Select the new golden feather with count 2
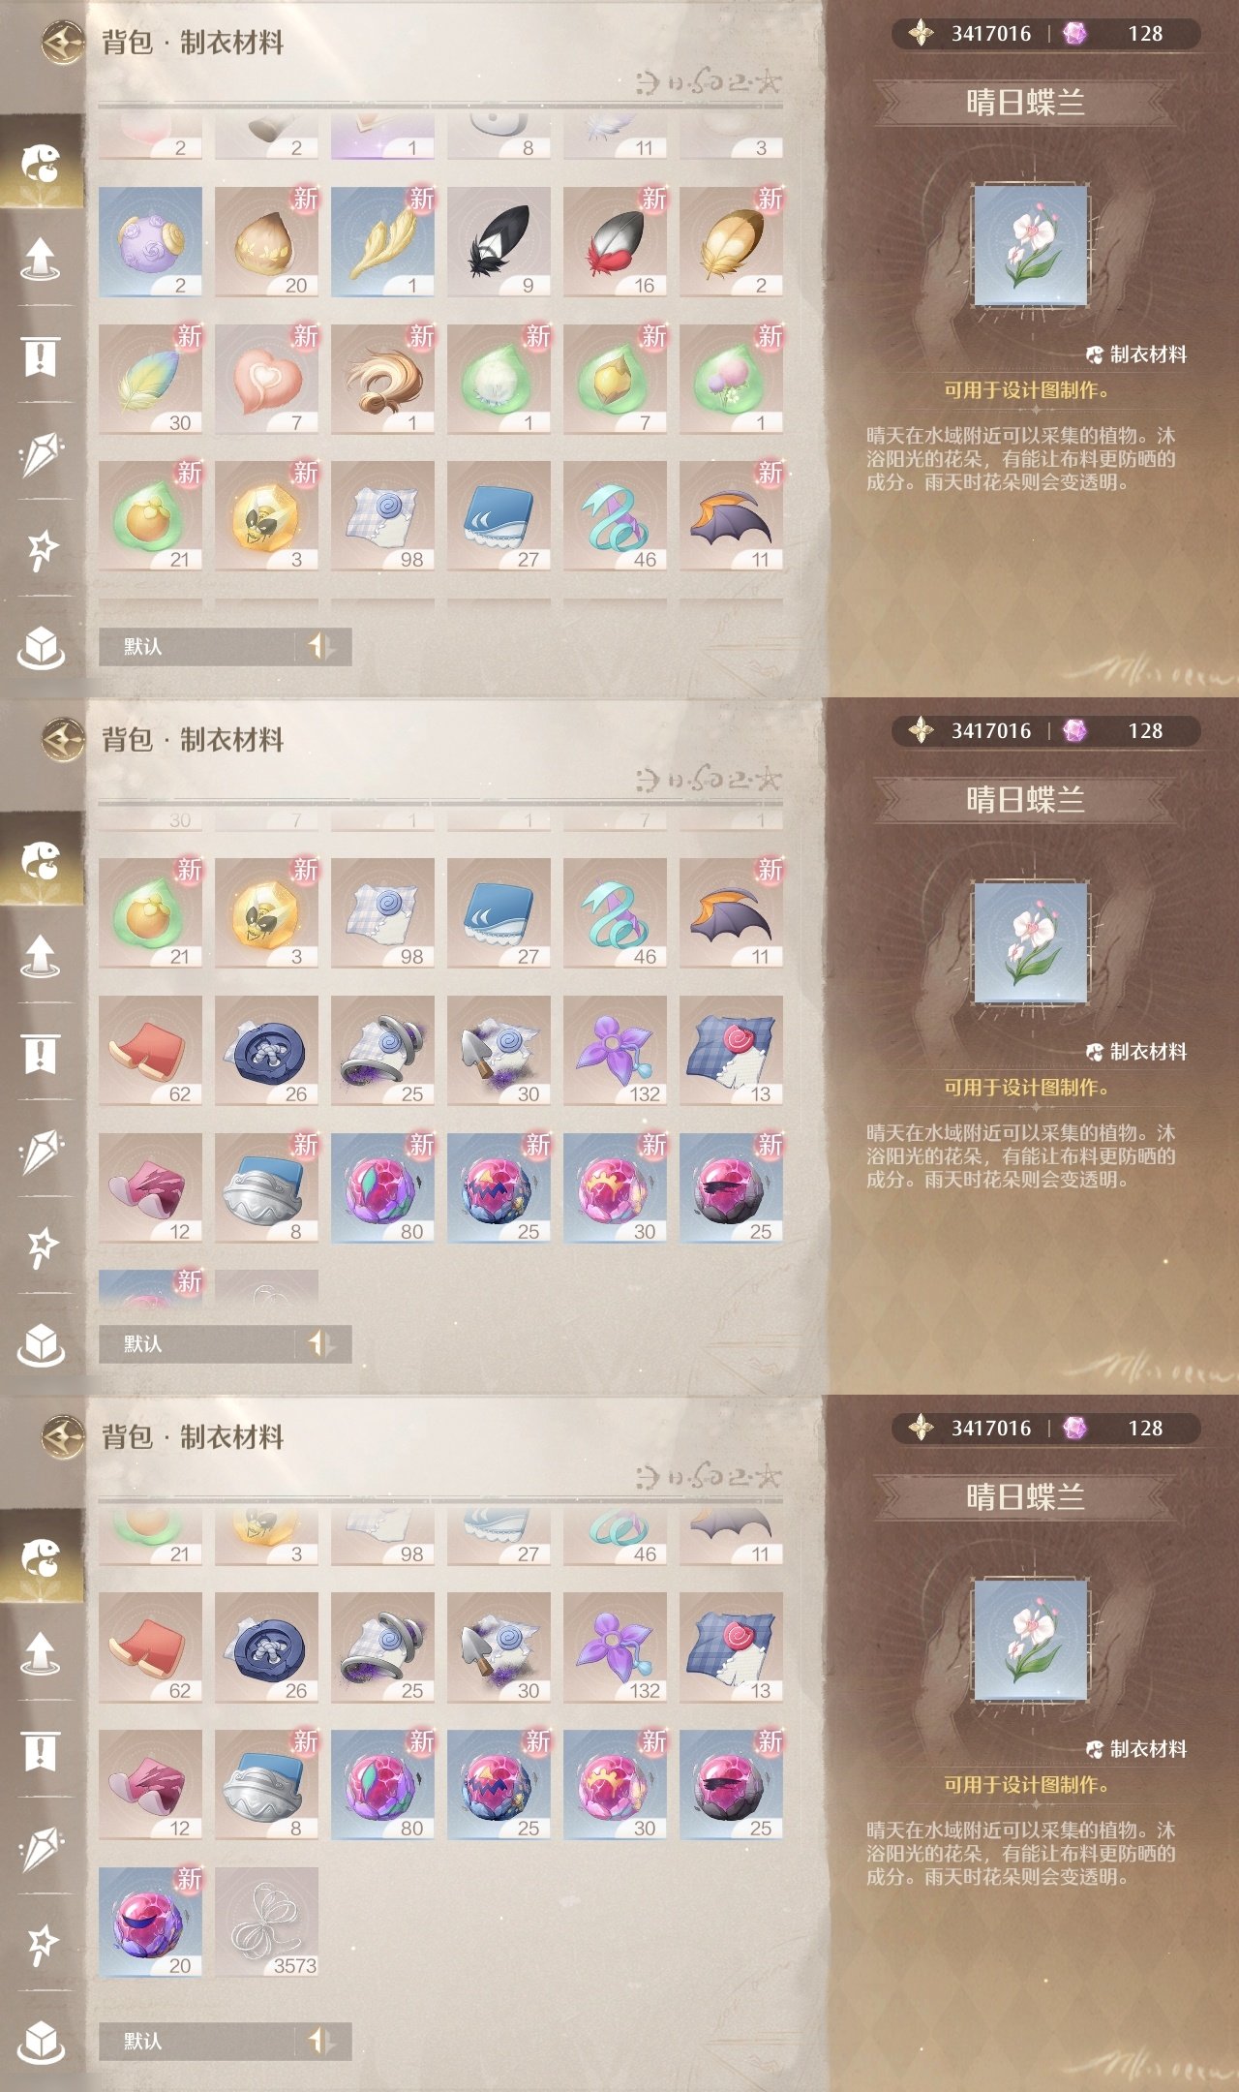Screen dimensions: 1239x2092 (x=731, y=242)
